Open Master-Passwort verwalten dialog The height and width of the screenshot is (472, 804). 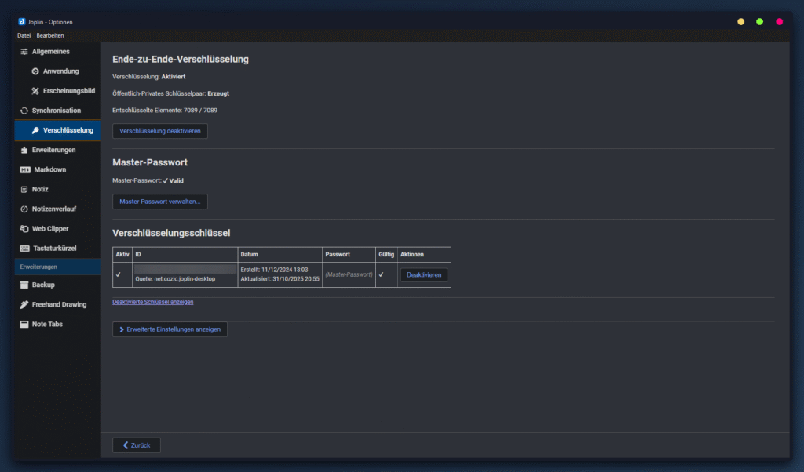point(160,202)
